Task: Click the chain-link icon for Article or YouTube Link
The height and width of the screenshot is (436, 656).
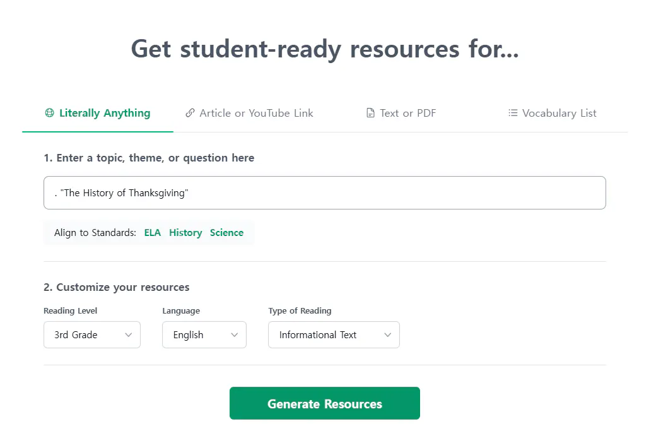Action: coord(190,114)
